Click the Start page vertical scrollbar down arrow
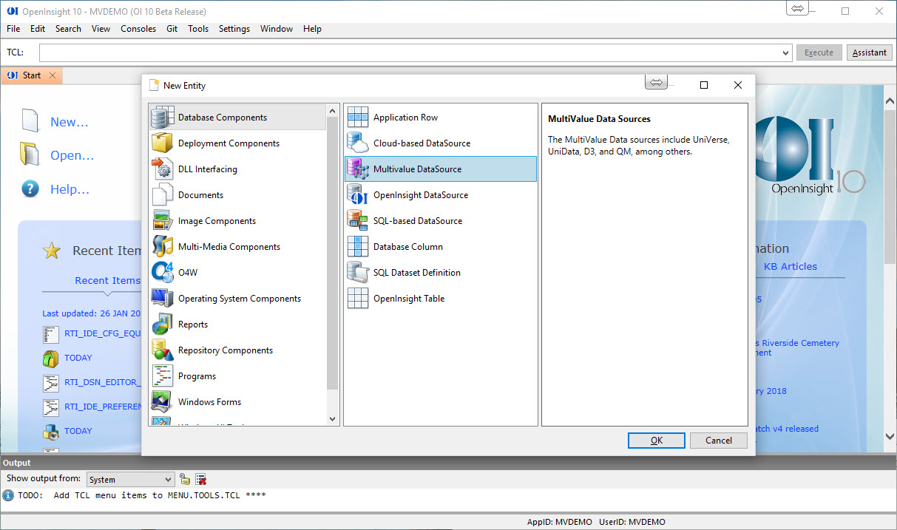This screenshot has height=530, width=897. tap(890, 436)
